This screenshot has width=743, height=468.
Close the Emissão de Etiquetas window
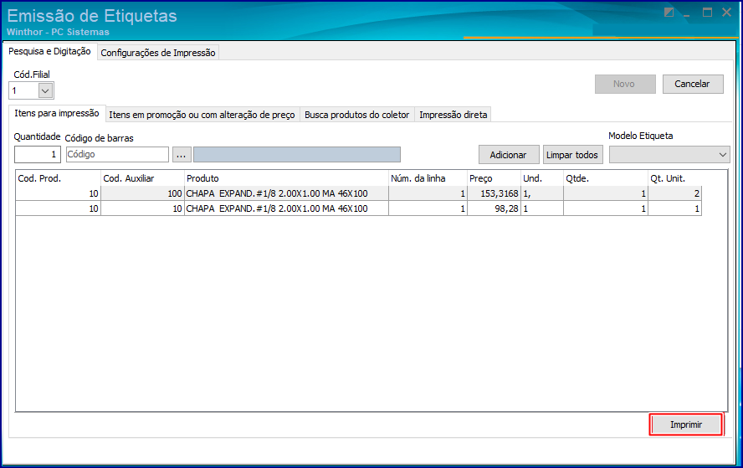tap(726, 13)
